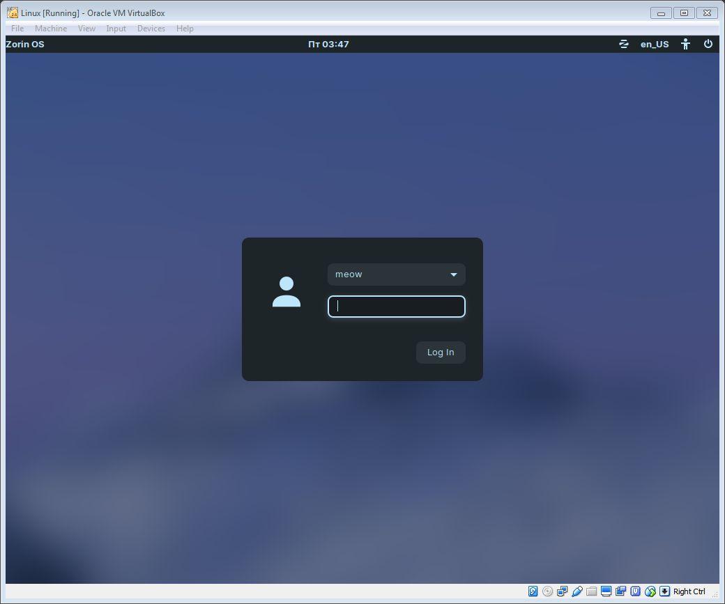The image size is (725, 604).
Task: Click the VirtualBox window title icon
Action: [13, 13]
